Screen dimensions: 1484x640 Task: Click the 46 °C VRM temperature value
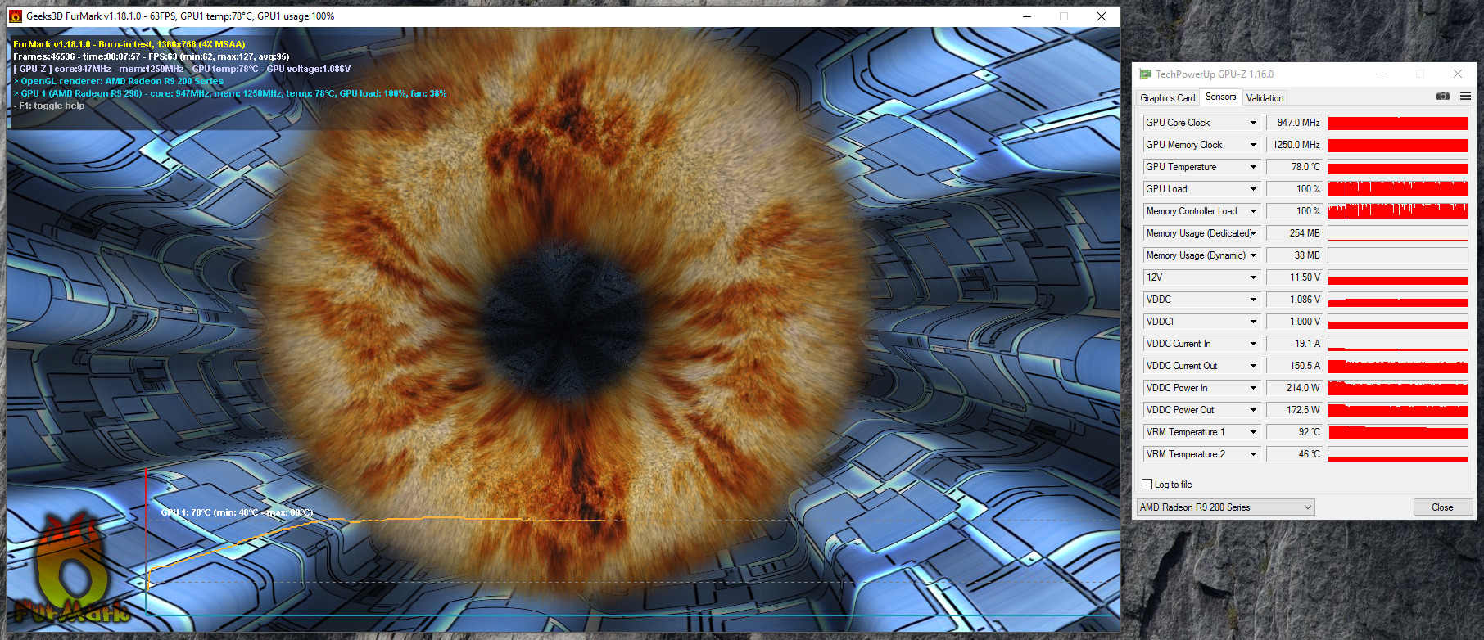[x=1295, y=454]
